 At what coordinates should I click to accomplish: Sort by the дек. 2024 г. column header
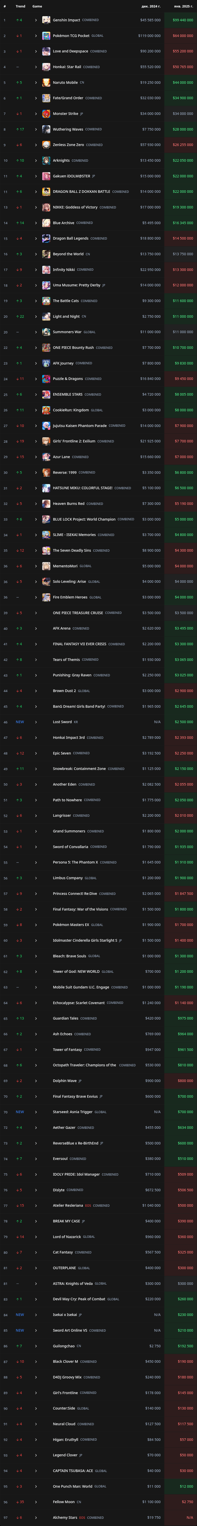pyautogui.click(x=151, y=6)
